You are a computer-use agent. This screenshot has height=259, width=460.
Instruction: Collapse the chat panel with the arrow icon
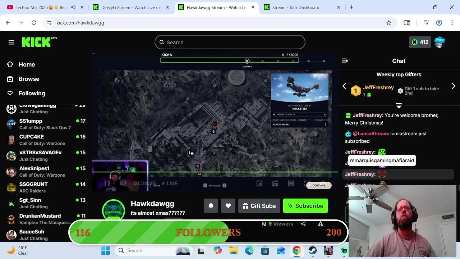[x=345, y=61]
